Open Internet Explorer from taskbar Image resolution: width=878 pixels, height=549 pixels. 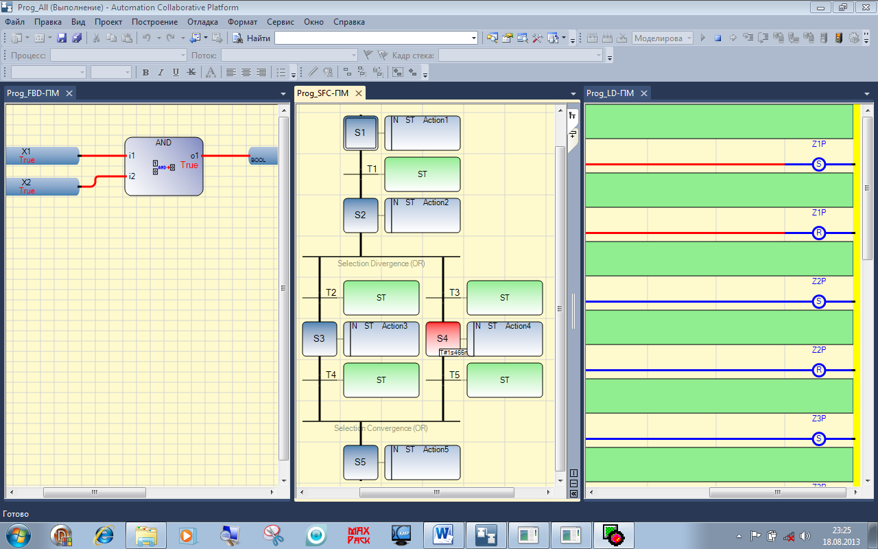(x=104, y=535)
